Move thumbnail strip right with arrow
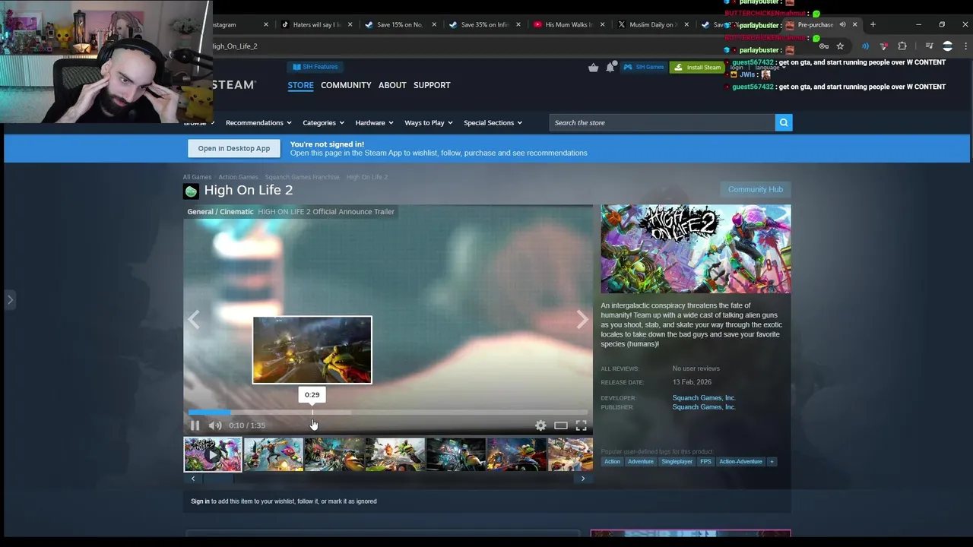Screen dimensions: 973x547 tap(583, 479)
